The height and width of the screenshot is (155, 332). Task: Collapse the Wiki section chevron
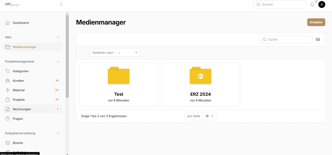click(58, 37)
